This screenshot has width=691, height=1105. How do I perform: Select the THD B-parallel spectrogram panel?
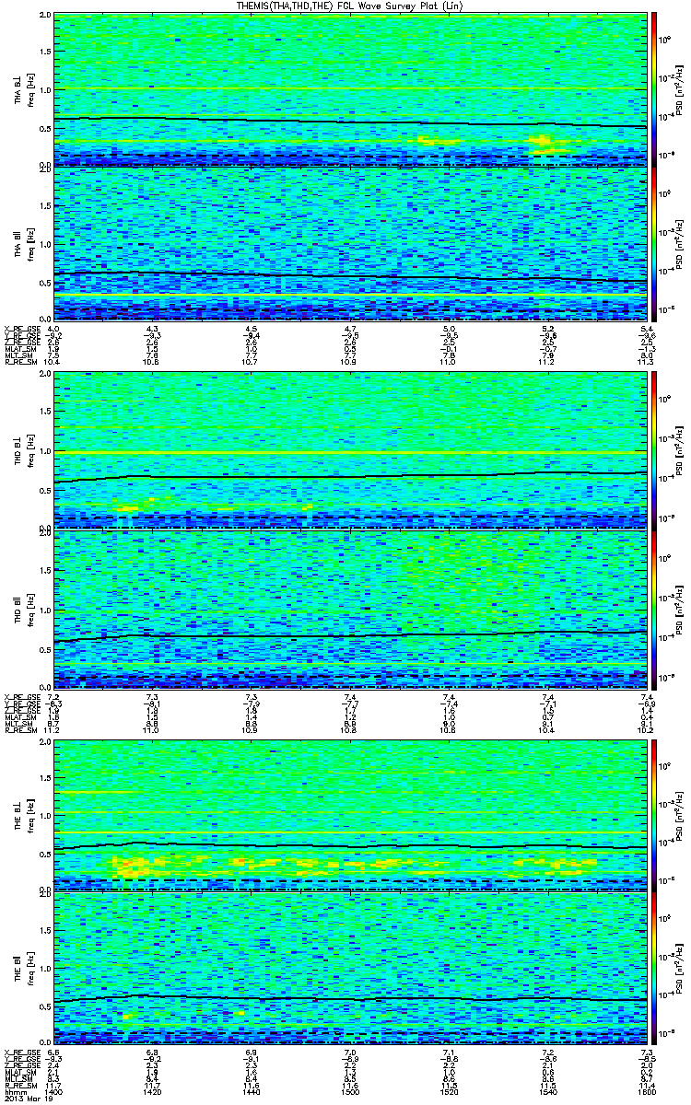pos(350,609)
